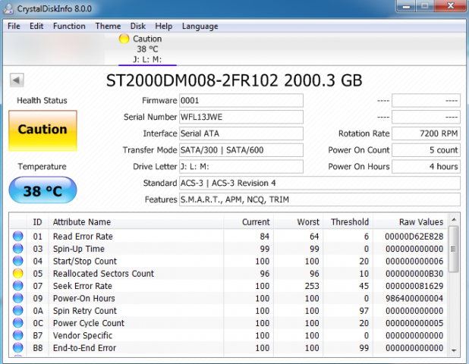Click the blue status orb for Read Error Rate
This screenshot has height=364, width=469.
(x=18, y=237)
